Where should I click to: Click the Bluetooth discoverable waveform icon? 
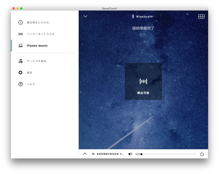point(143,81)
